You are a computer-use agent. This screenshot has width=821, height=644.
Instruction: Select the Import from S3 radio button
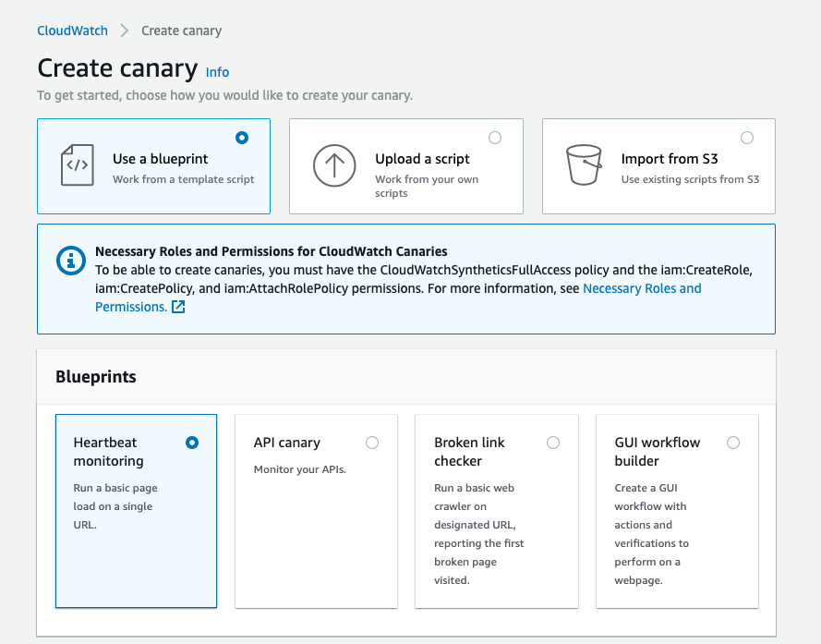(x=747, y=138)
